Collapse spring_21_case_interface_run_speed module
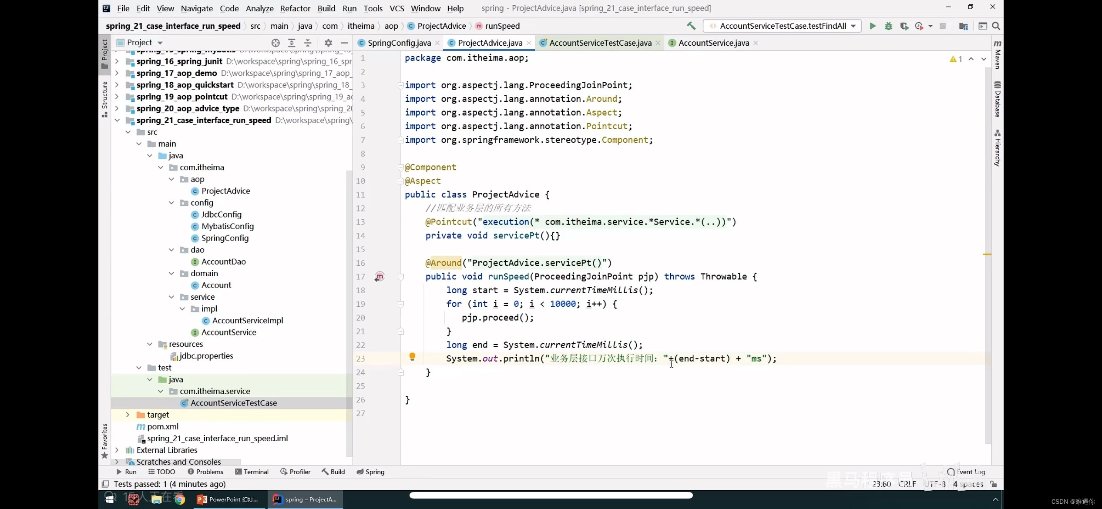The height and width of the screenshot is (509, 1102). (x=117, y=121)
